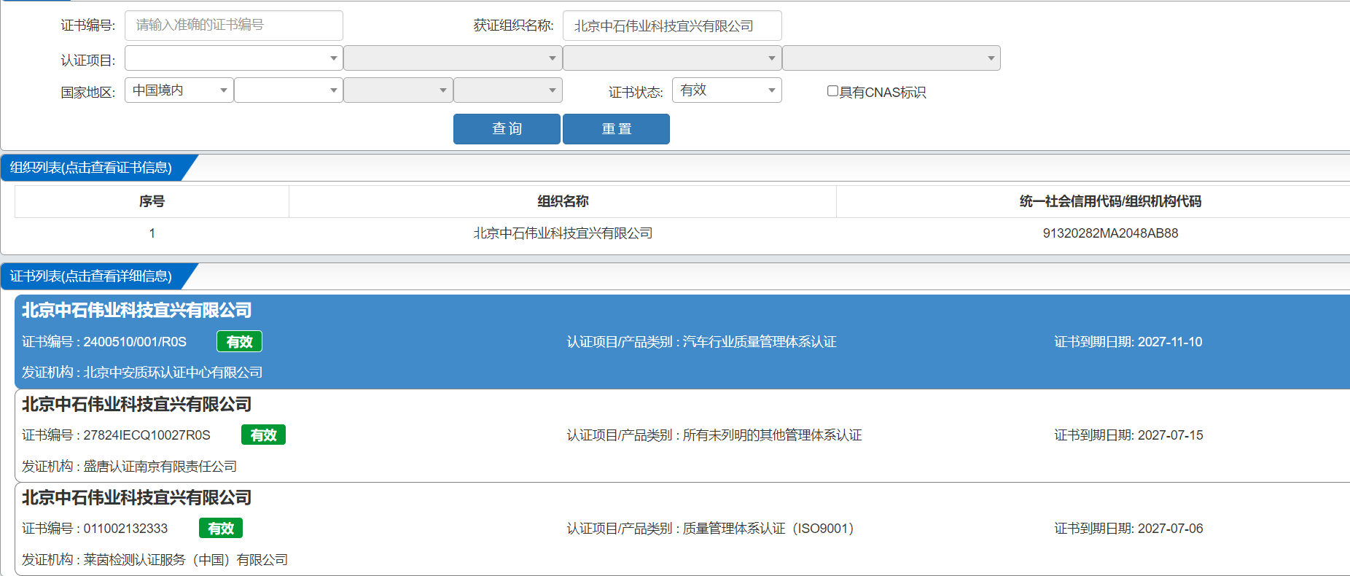The height and width of the screenshot is (576, 1350).
Task: Click organization row 北京中石伟业科技宜兴有限公司 in the table
Action: 563,233
